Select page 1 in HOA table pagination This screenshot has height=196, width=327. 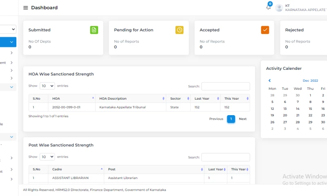pos(231,119)
